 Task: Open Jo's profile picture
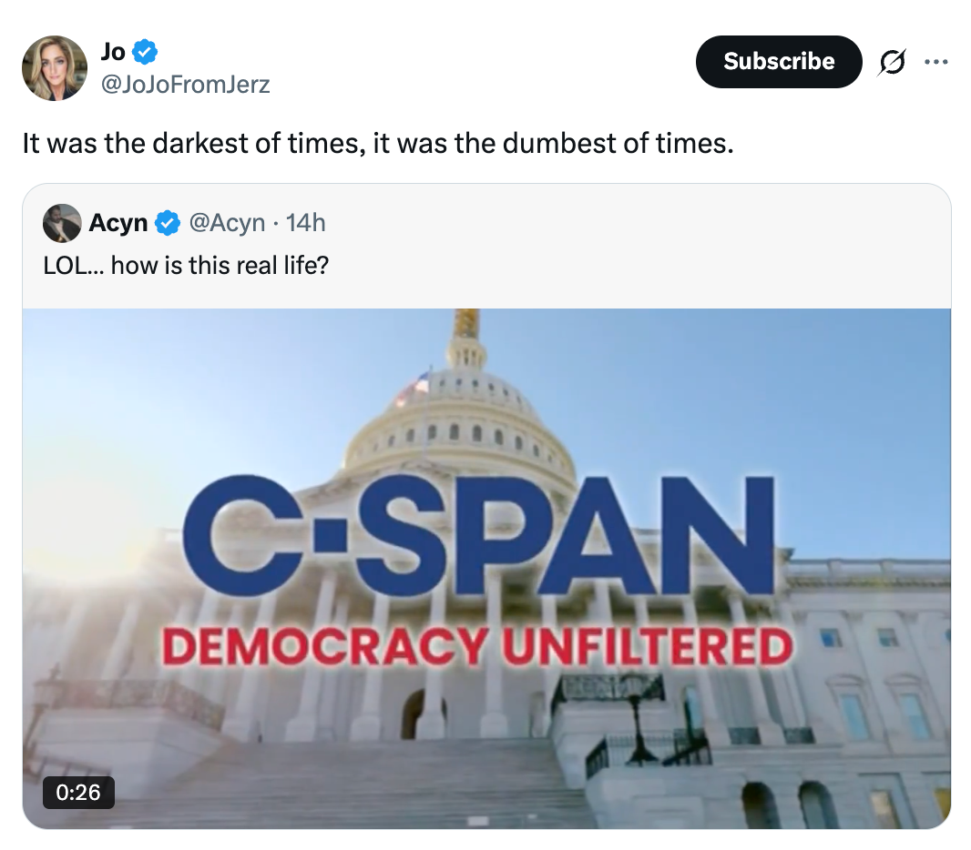click(55, 68)
